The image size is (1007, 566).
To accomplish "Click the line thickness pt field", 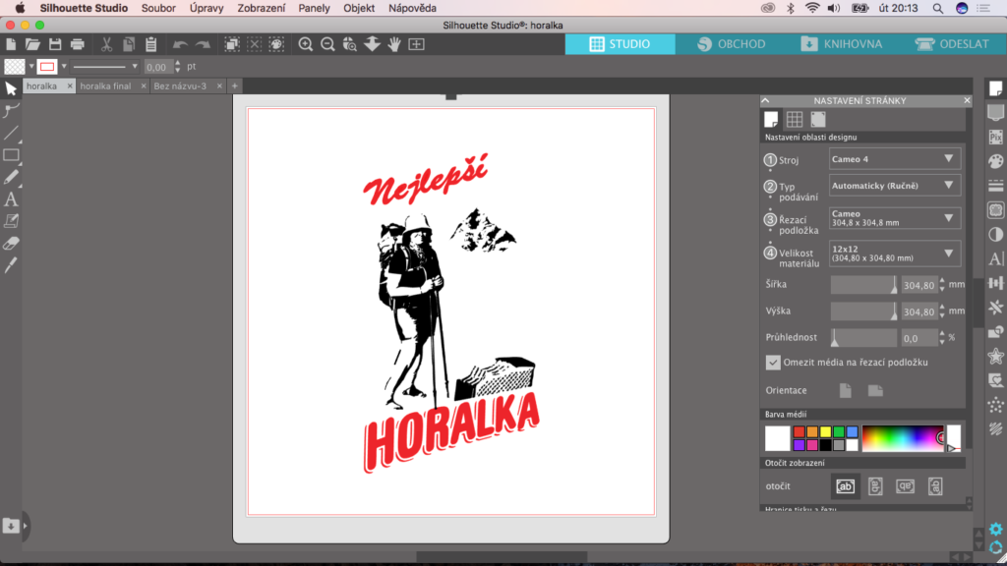I will 158,67.
